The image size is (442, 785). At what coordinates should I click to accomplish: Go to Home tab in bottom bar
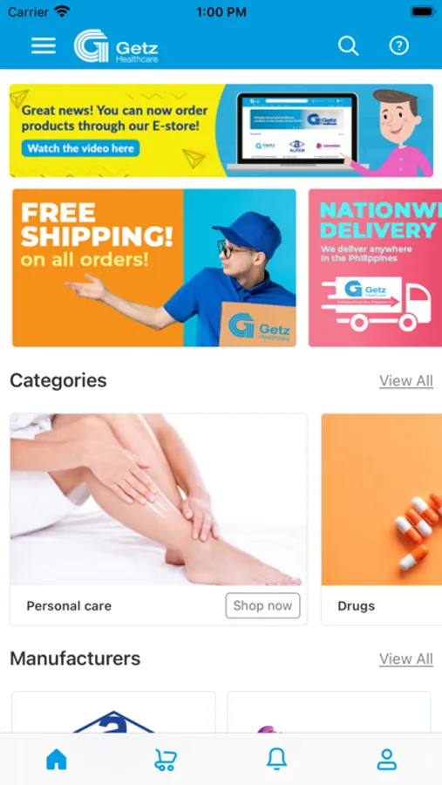click(x=57, y=760)
